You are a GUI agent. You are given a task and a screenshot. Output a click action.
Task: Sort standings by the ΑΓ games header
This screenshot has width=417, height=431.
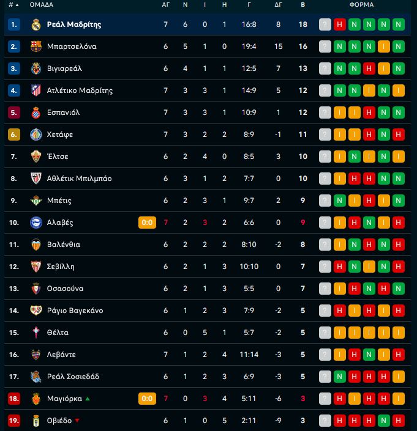(x=166, y=5)
